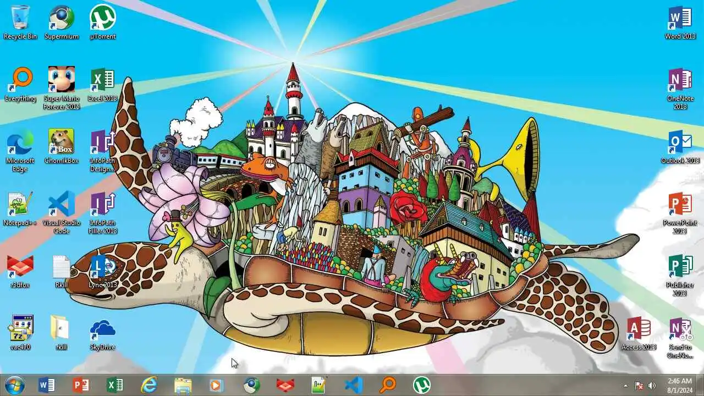Open the clock showing 2:46 AM
This screenshot has height=396, width=704.
[x=679, y=385]
